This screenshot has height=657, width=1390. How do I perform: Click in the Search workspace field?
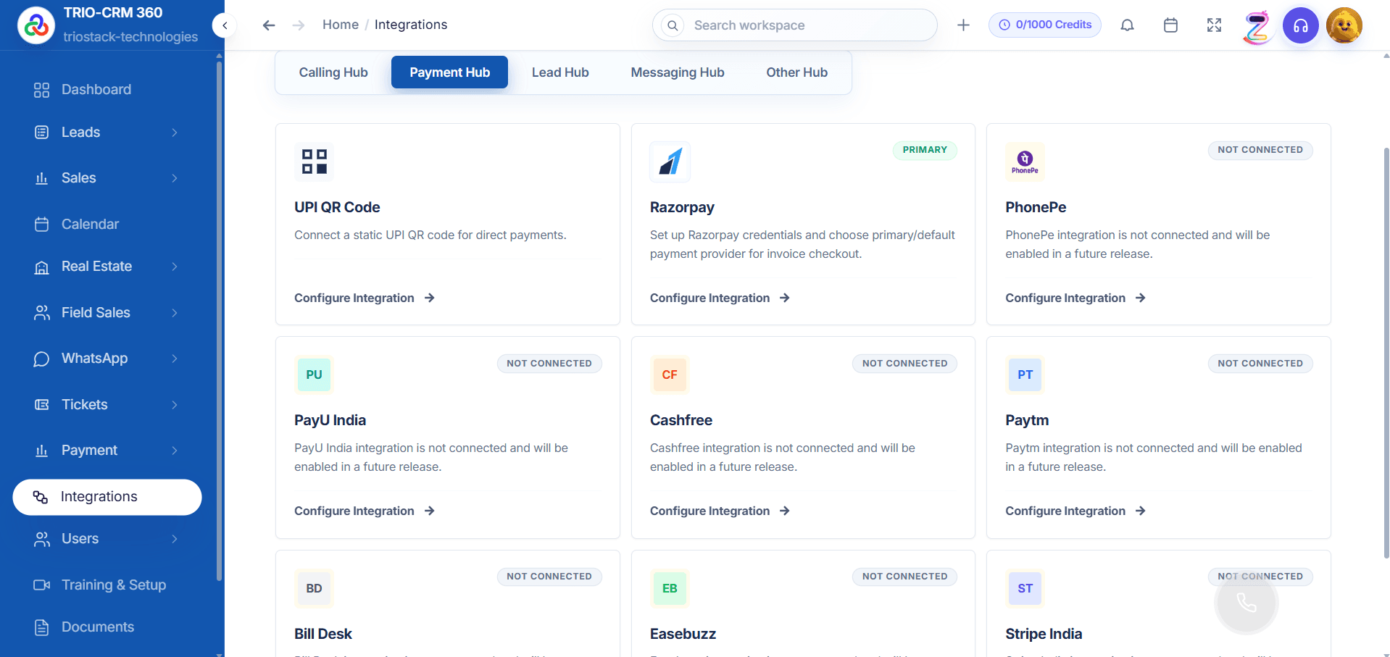coord(794,25)
